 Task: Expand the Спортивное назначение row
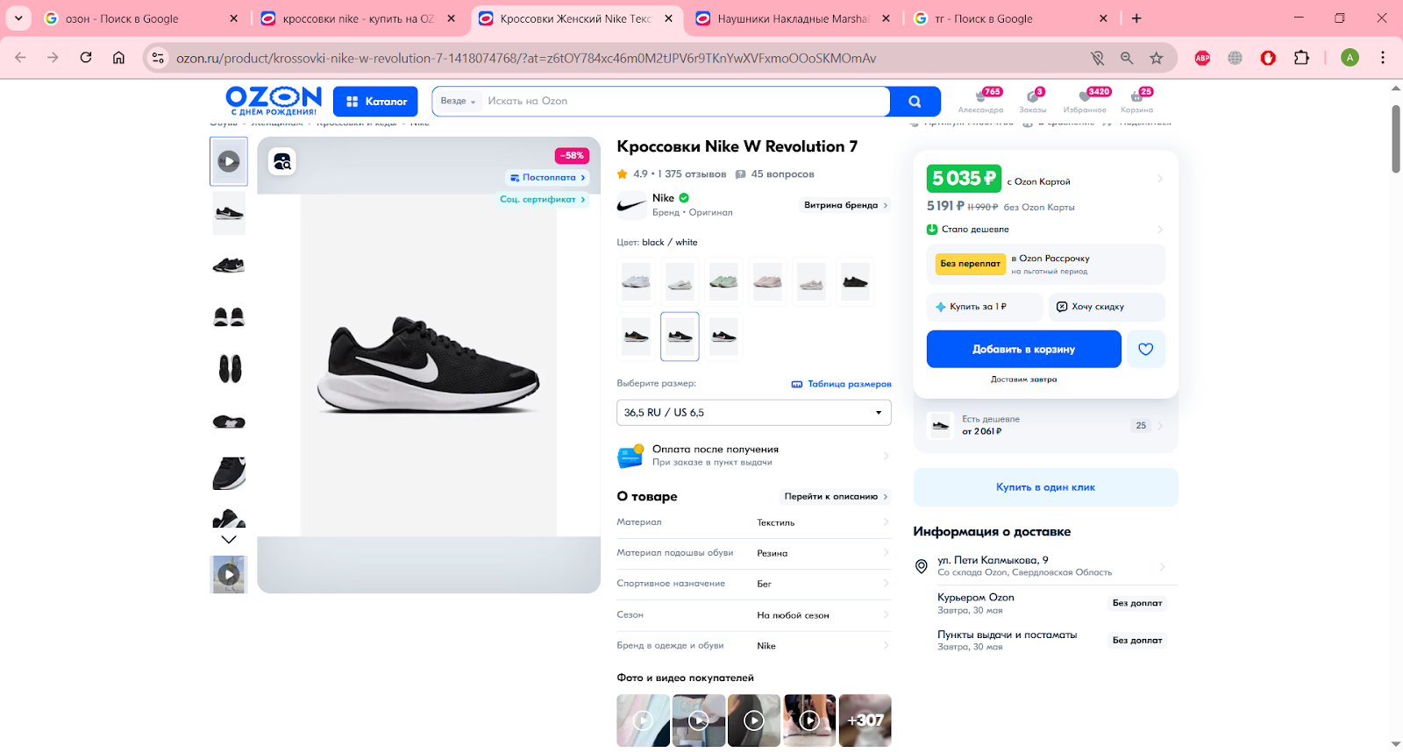754,584
